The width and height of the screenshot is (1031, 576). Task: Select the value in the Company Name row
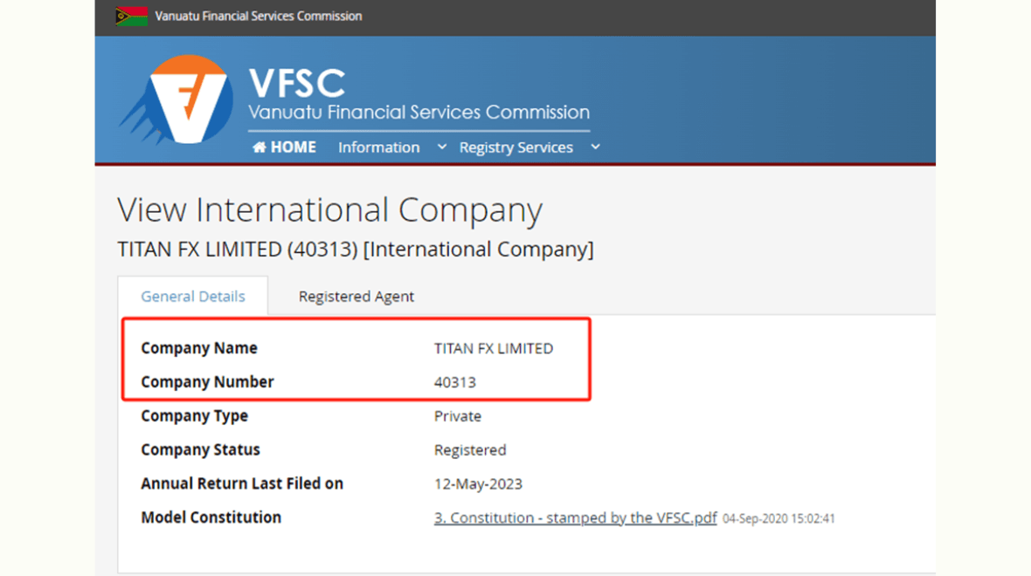[x=494, y=348]
